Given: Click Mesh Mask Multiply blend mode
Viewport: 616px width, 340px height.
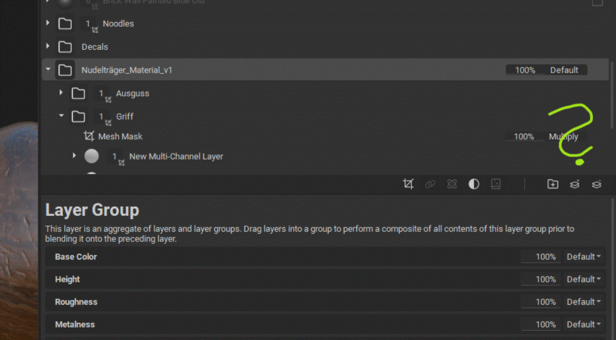Looking at the screenshot, I should pyautogui.click(x=563, y=137).
